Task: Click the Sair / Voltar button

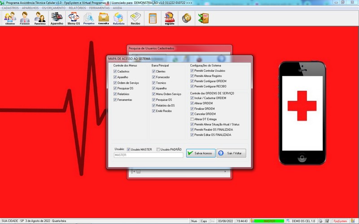Action: tap(231, 153)
